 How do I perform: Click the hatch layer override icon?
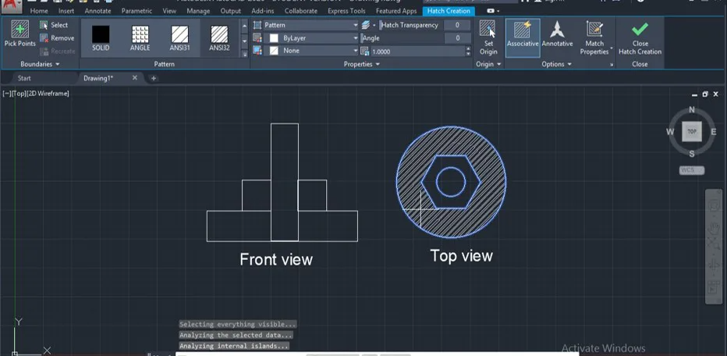coord(366,25)
